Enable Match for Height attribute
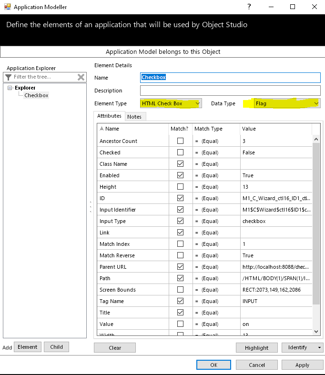325x375 pixels. click(180, 186)
